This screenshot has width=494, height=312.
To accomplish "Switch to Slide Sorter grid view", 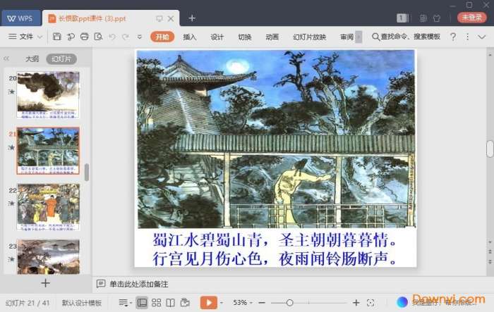I will [x=156, y=303].
